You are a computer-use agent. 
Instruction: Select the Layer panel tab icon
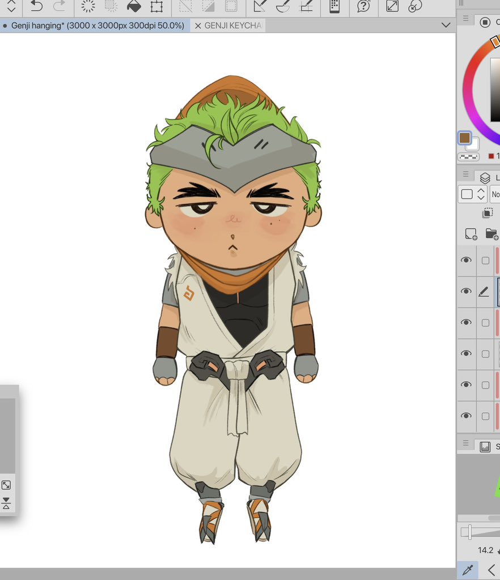485,178
